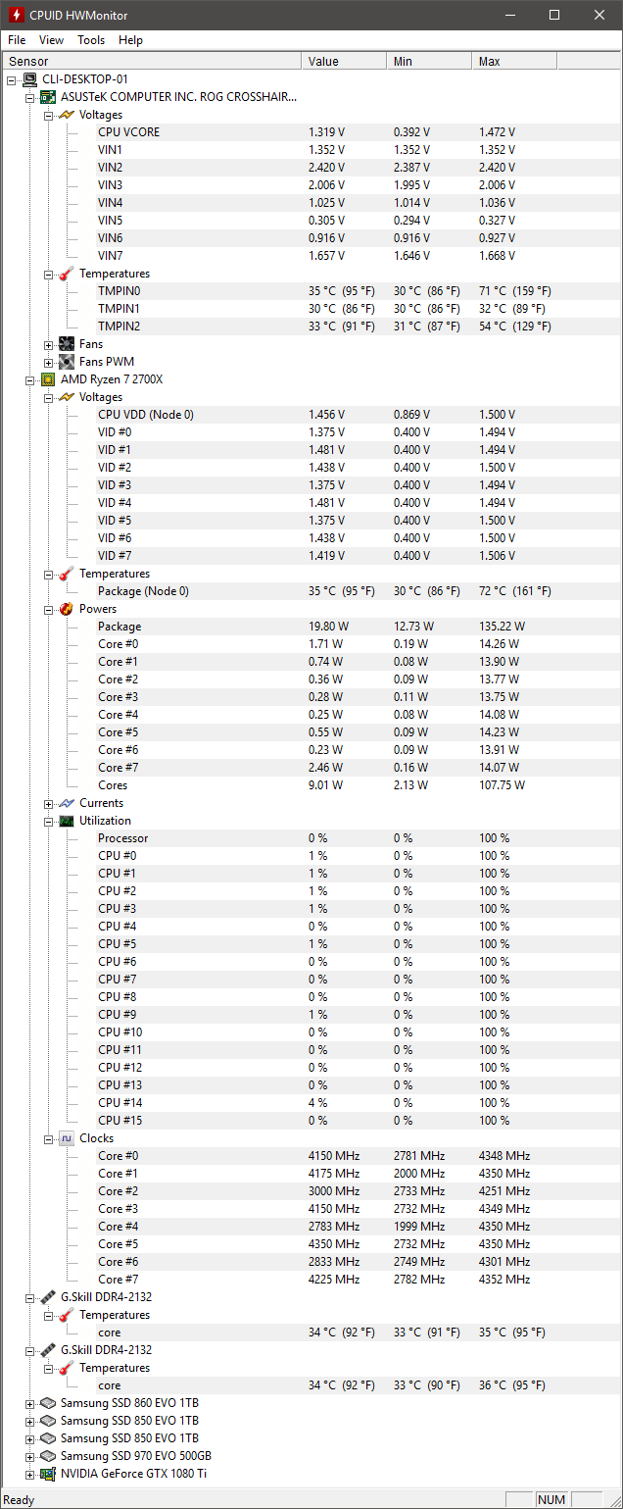Collapse the Clocks section
623x1509 pixels.
click(49, 1138)
